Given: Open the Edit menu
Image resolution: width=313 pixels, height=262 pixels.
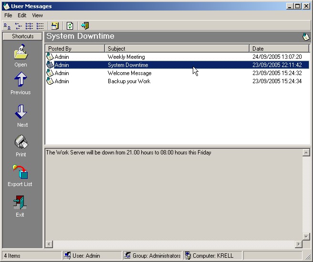Looking at the screenshot, I should (x=22, y=15).
